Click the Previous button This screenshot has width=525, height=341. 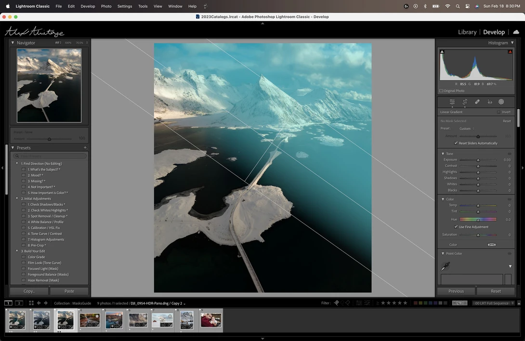tap(456, 291)
